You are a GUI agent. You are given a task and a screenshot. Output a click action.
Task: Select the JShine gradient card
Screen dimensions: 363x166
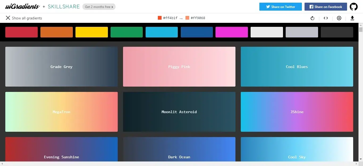[x=297, y=112]
